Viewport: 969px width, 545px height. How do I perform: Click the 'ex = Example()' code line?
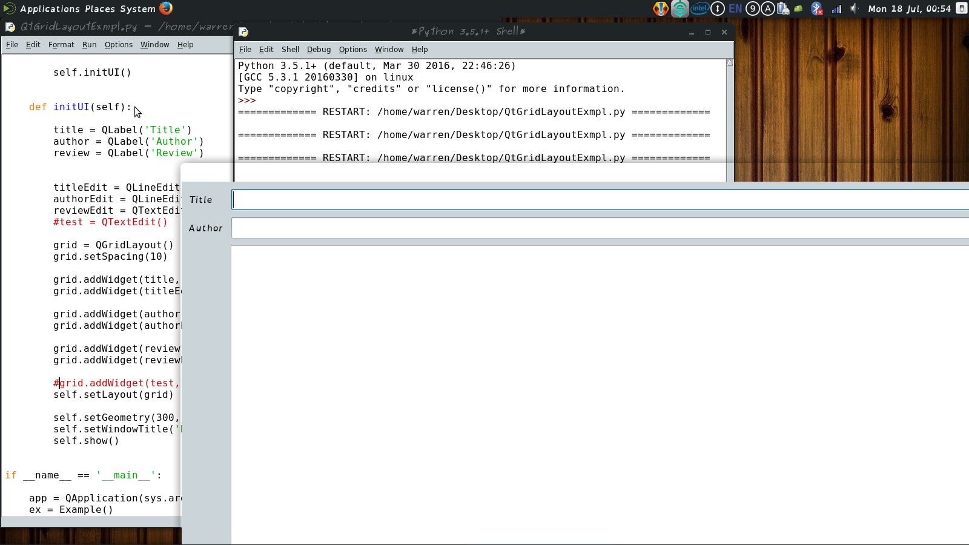pos(71,510)
